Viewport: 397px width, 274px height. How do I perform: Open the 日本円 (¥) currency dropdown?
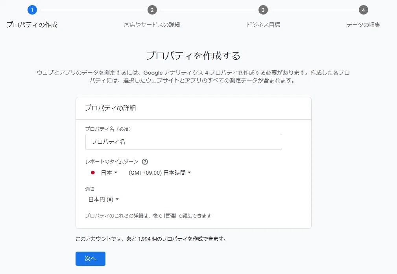103,199
